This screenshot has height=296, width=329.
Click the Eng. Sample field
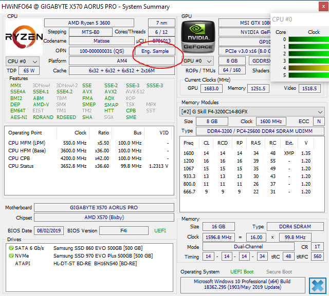click(x=155, y=51)
